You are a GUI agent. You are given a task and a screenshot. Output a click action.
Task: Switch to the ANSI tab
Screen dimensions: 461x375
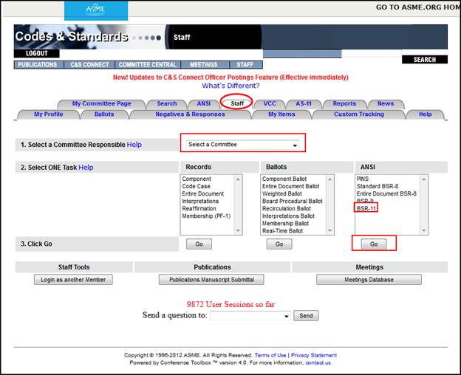(x=204, y=103)
